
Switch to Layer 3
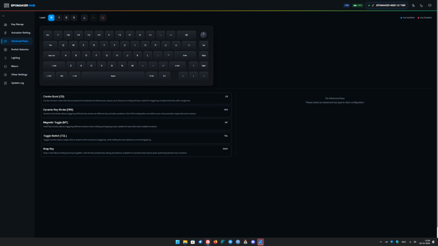[x=74, y=18]
